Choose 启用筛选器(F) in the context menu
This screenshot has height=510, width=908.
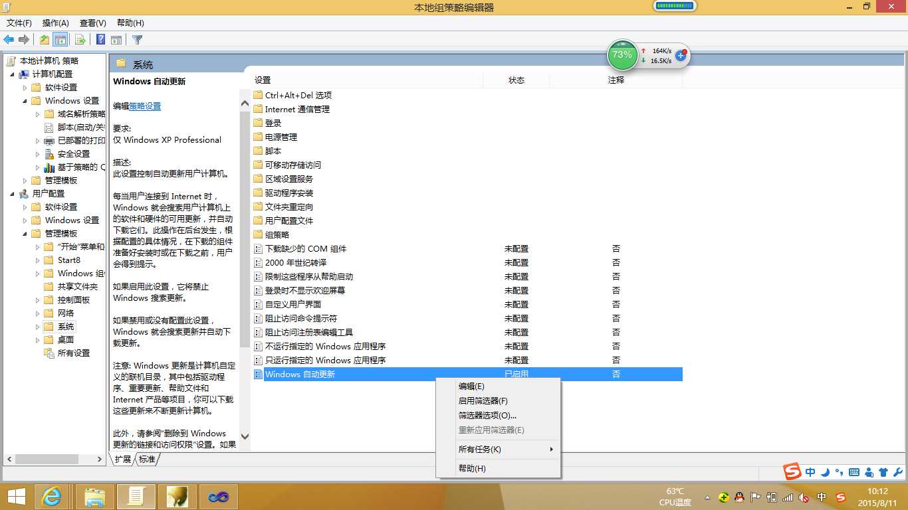click(x=498, y=401)
